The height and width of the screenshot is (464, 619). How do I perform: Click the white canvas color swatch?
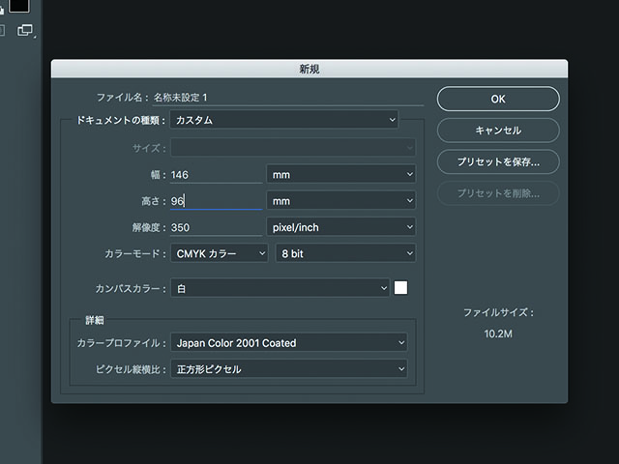pos(400,288)
